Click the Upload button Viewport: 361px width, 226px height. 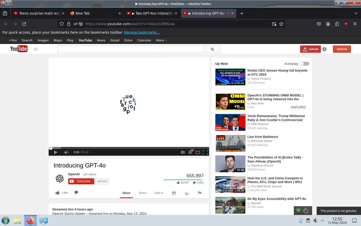click(310, 49)
